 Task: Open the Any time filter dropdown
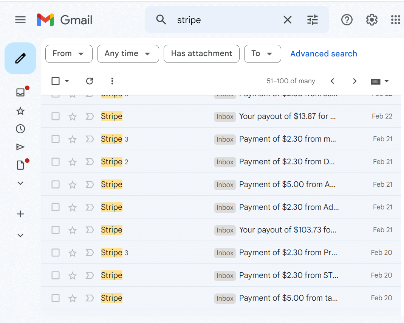[128, 54]
